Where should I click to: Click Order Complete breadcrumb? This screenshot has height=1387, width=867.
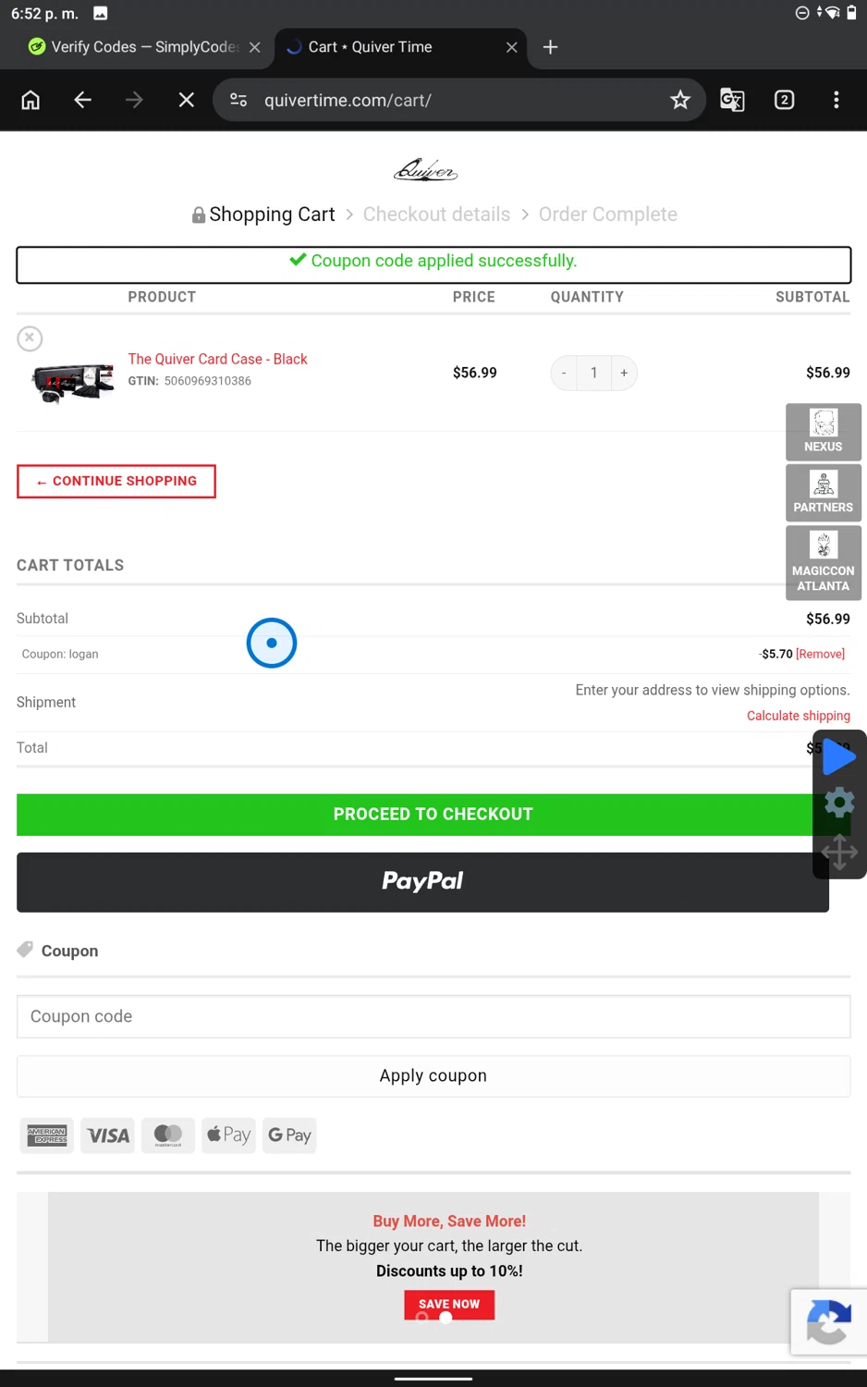click(x=608, y=215)
